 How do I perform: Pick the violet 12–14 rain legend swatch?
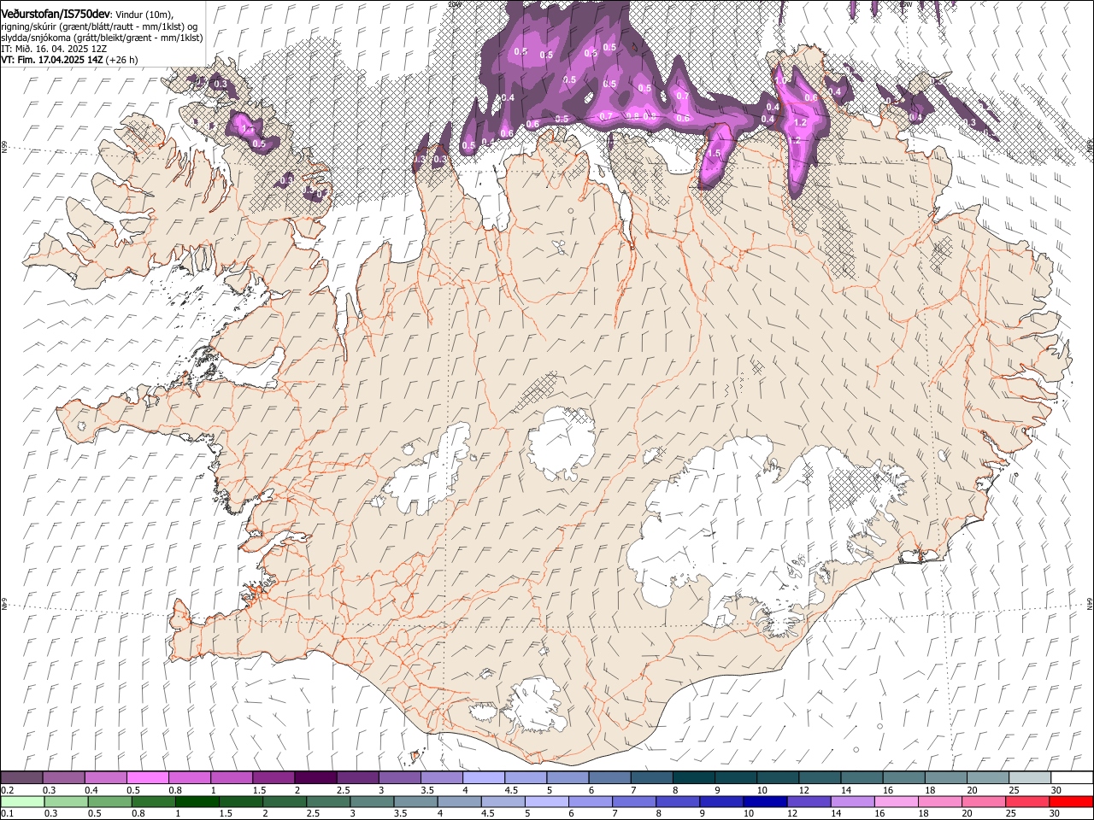click(x=809, y=801)
